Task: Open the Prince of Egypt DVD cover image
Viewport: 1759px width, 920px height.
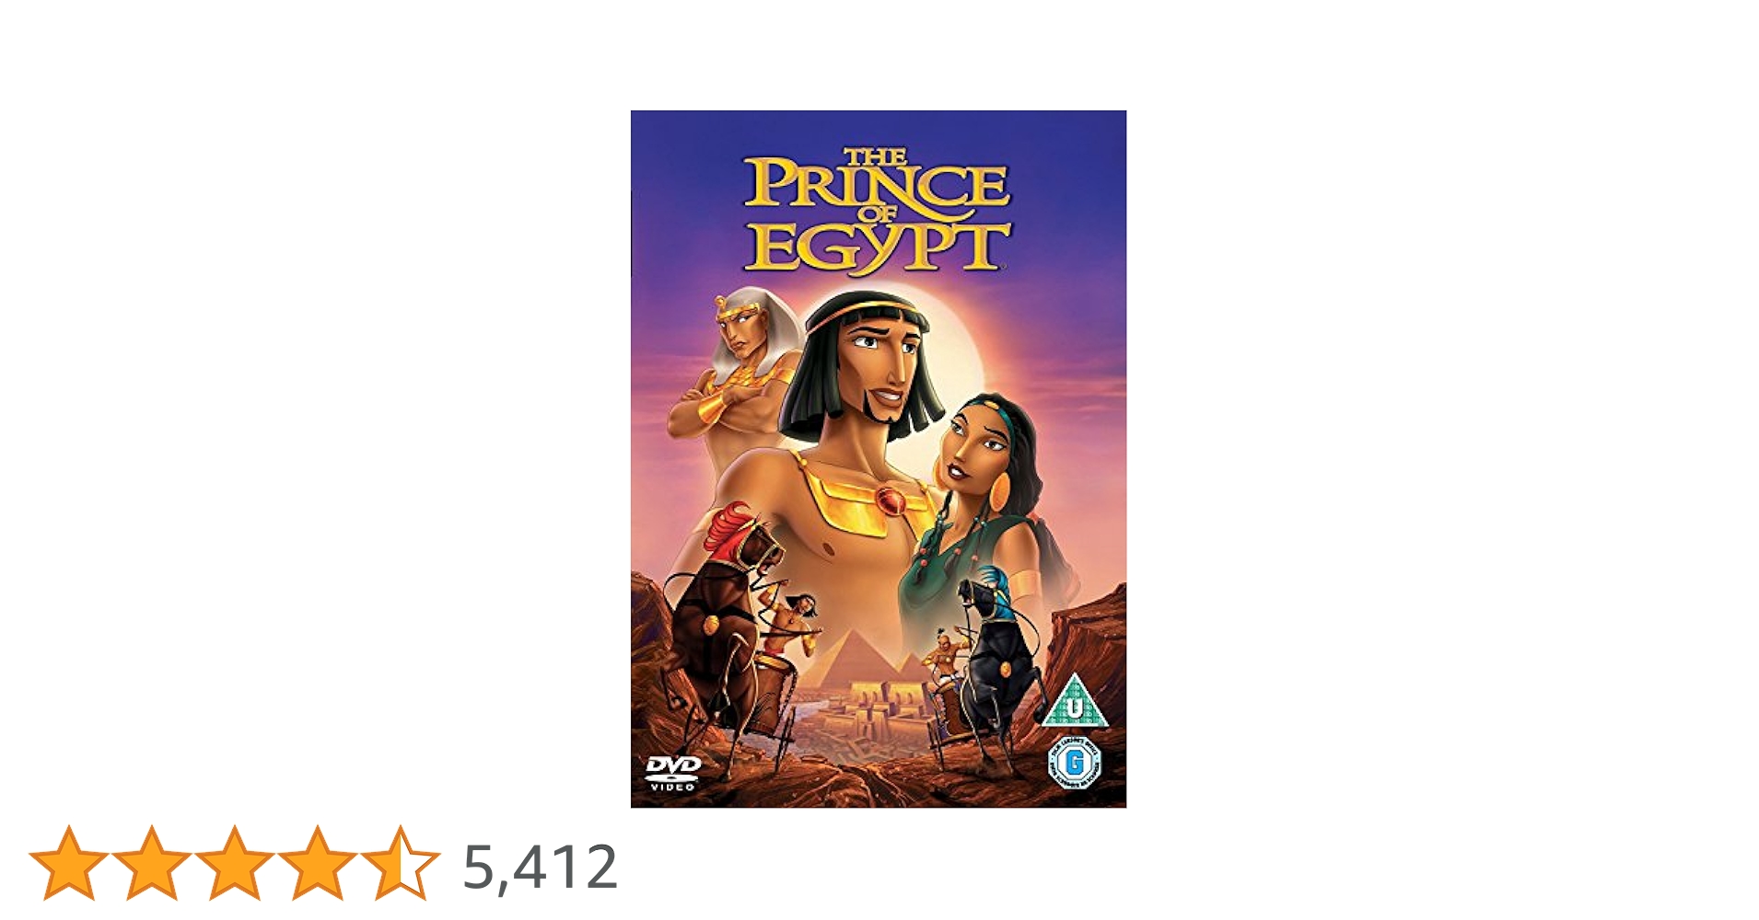Action: [879, 459]
